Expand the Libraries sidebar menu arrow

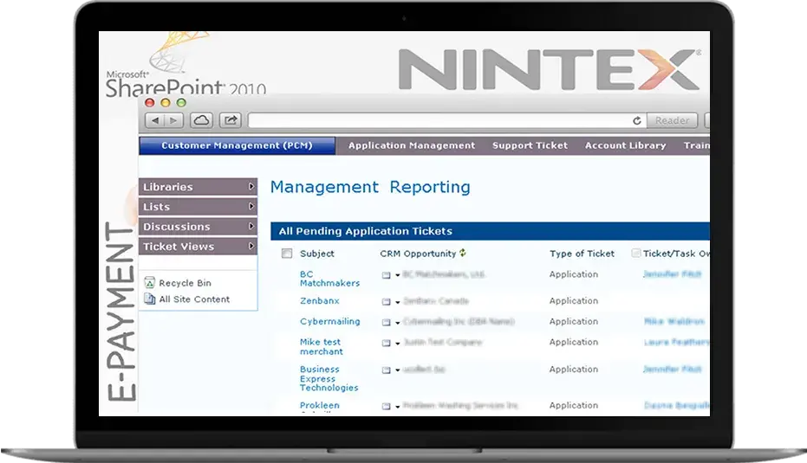251,187
